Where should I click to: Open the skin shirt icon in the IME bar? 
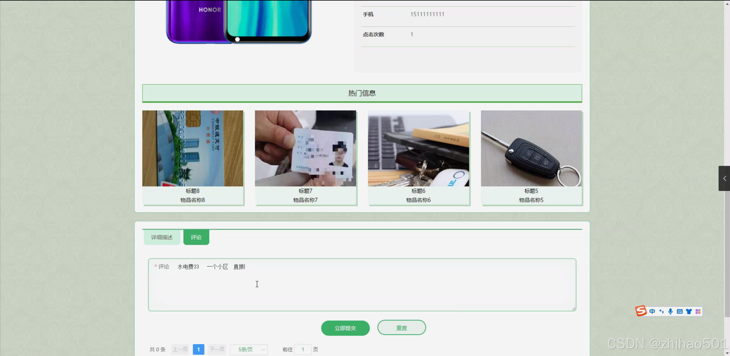click(x=689, y=311)
